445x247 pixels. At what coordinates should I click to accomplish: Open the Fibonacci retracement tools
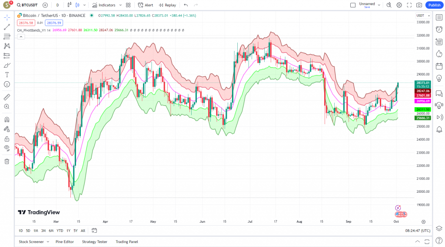(x=7, y=36)
